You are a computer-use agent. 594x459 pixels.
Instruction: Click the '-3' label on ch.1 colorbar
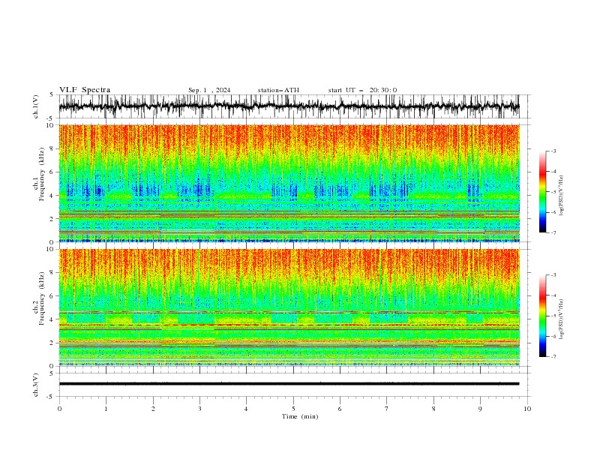553,151
